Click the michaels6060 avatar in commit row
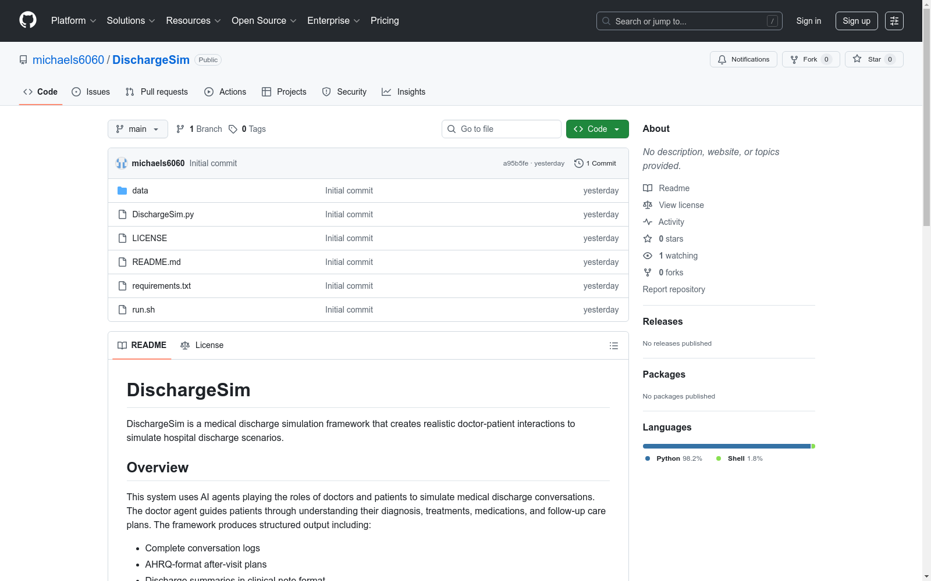The image size is (931, 581). pos(122,163)
